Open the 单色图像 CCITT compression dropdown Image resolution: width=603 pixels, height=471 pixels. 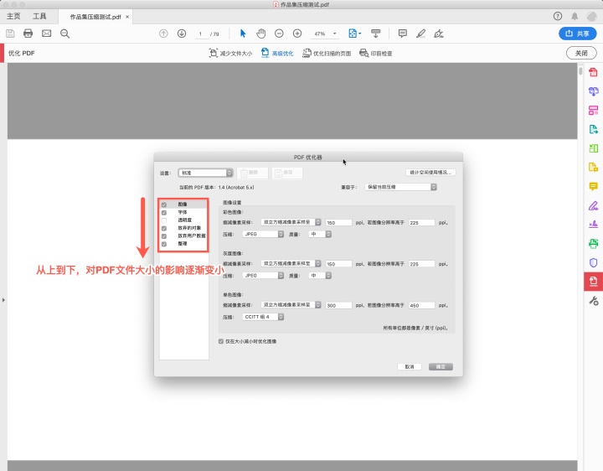[x=263, y=317]
